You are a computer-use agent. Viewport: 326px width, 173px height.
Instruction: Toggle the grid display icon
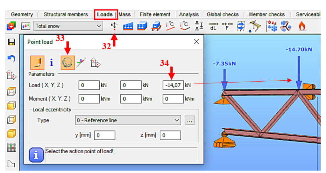(11, 148)
